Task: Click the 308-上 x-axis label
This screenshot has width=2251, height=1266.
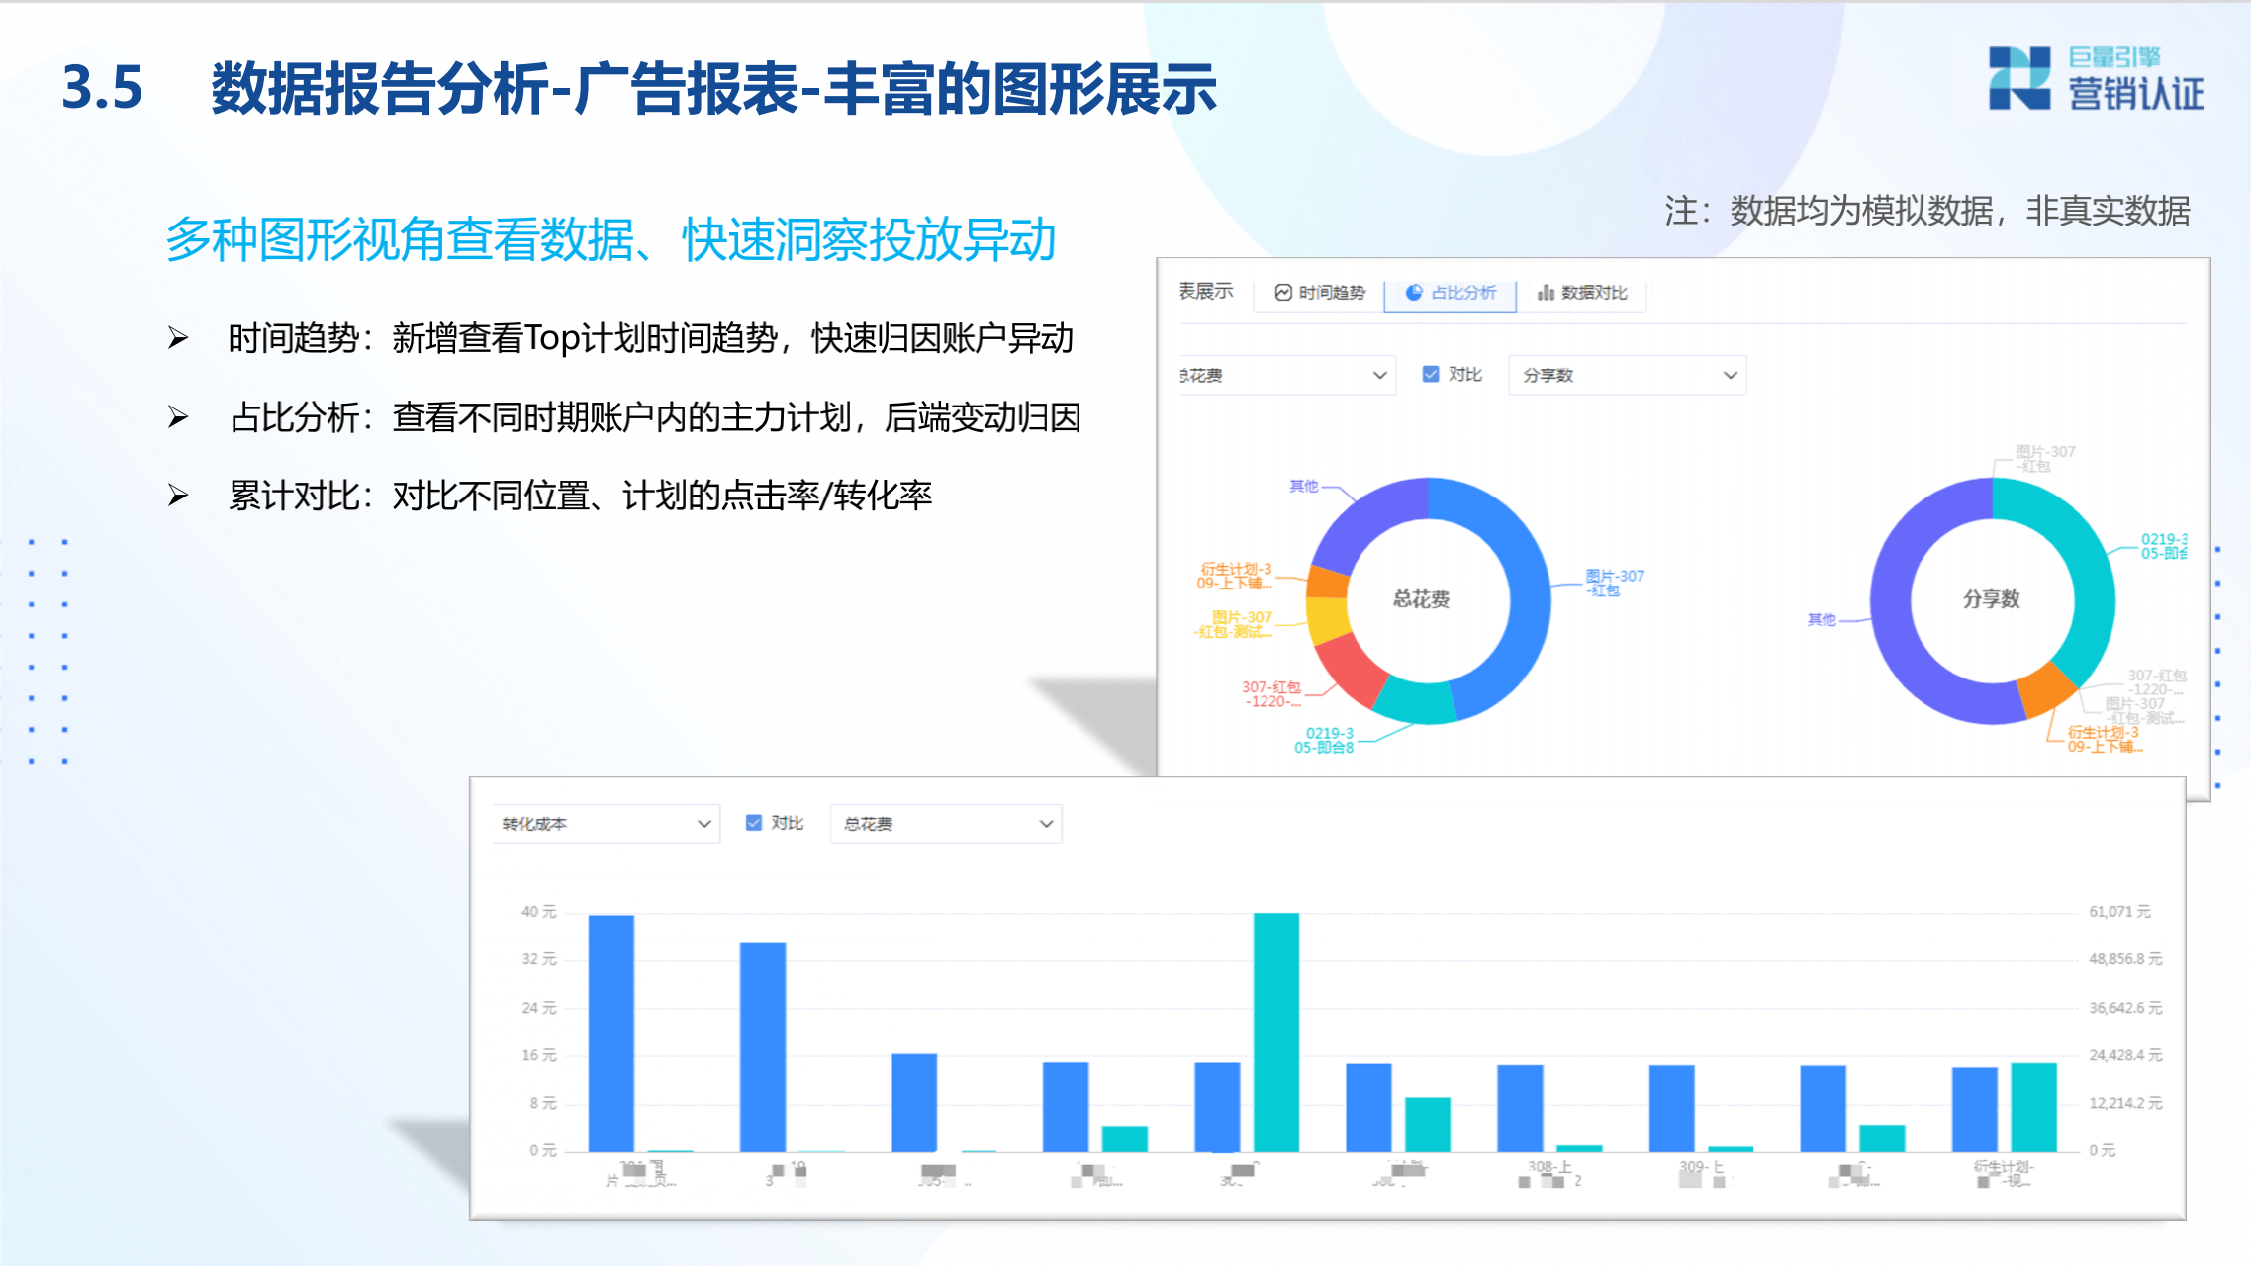Action: [x=1549, y=1173]
